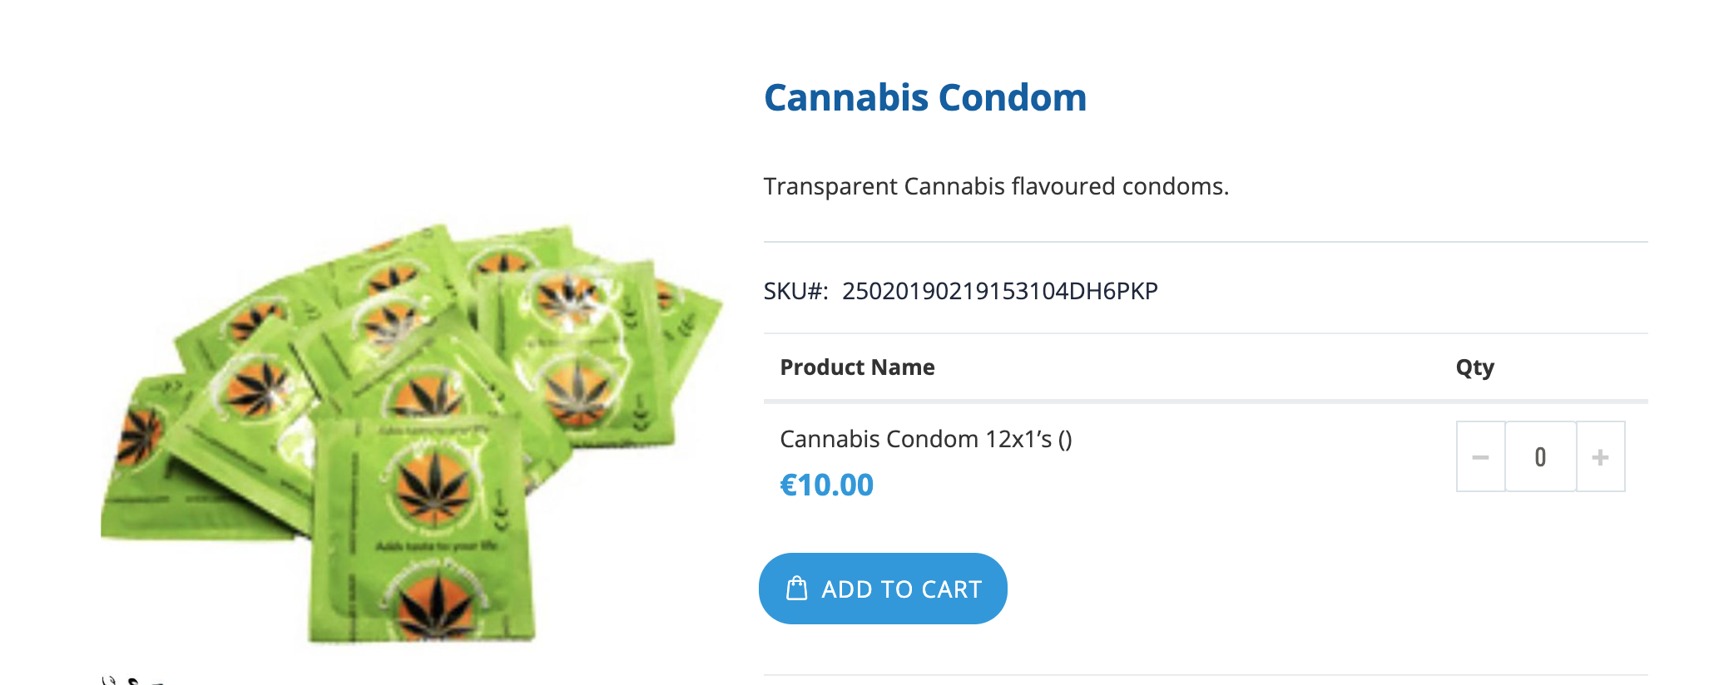Select the partially visible thumbnail below the photo
The height and width of the screenshot is (685, 1719).
coord(133,680)
